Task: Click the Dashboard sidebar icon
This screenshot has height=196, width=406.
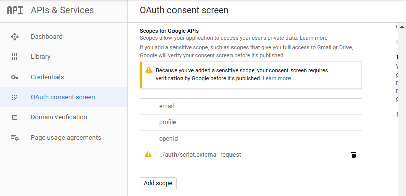Action: (x=15, y=37)
